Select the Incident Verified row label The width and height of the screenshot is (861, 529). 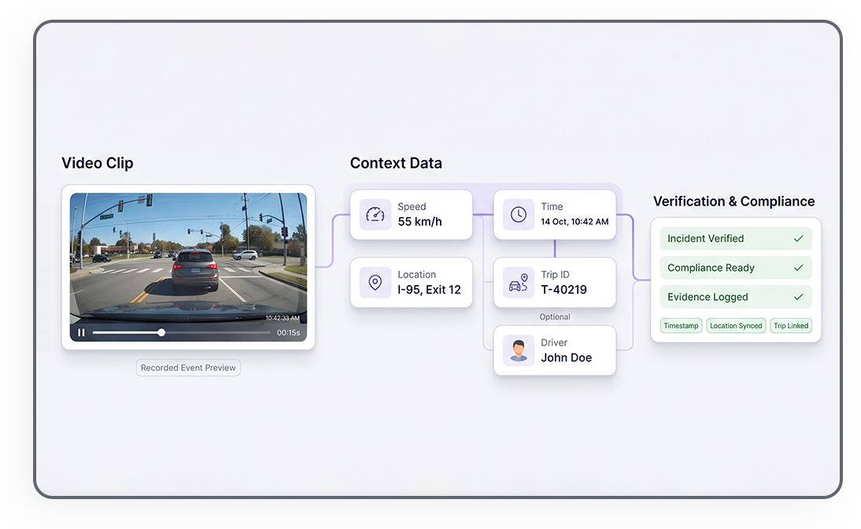pyautogui.click(x=706, y=239)
